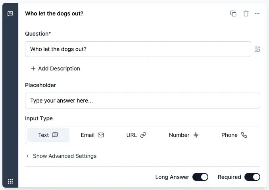Viewport: 269px width, 190px height.
Task: Toggle the Required switch
Action: pos(252,177)
